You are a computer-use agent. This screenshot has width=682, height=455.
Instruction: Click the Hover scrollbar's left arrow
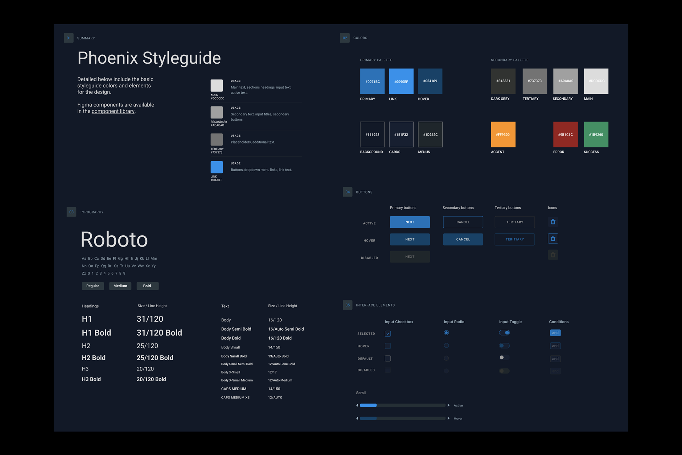pyautogui.click(x=357, y=418)
